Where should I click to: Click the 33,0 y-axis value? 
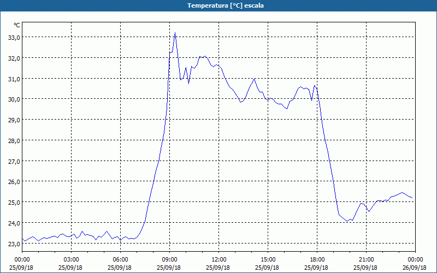click(x=14, y=38)
